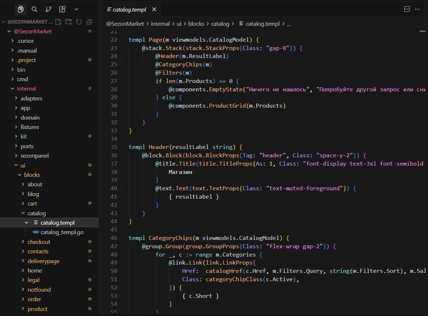428x316 pixels.
Task: Click the internal breadcrumb segment
Action: (160, 24)
